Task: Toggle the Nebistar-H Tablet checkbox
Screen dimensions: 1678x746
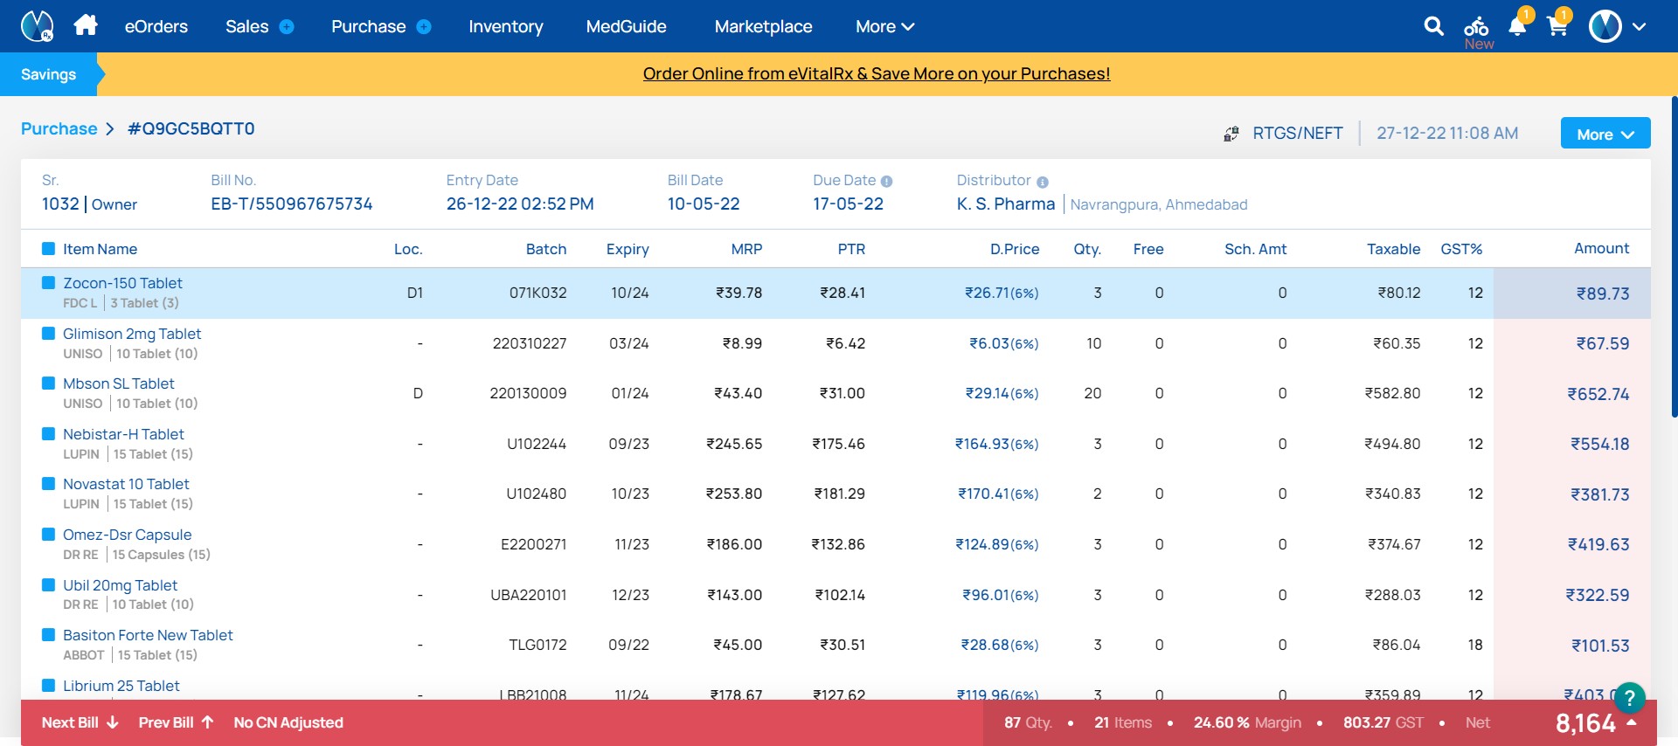Action: [49, 434]
